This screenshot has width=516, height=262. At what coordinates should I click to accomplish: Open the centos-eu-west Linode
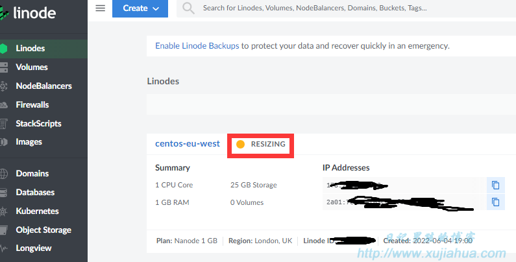pos(188,144)
